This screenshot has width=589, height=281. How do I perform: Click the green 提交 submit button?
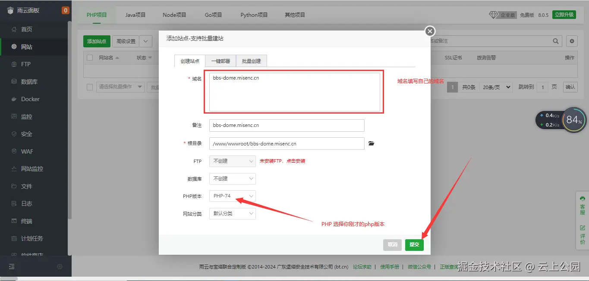[x=414, y=245]
